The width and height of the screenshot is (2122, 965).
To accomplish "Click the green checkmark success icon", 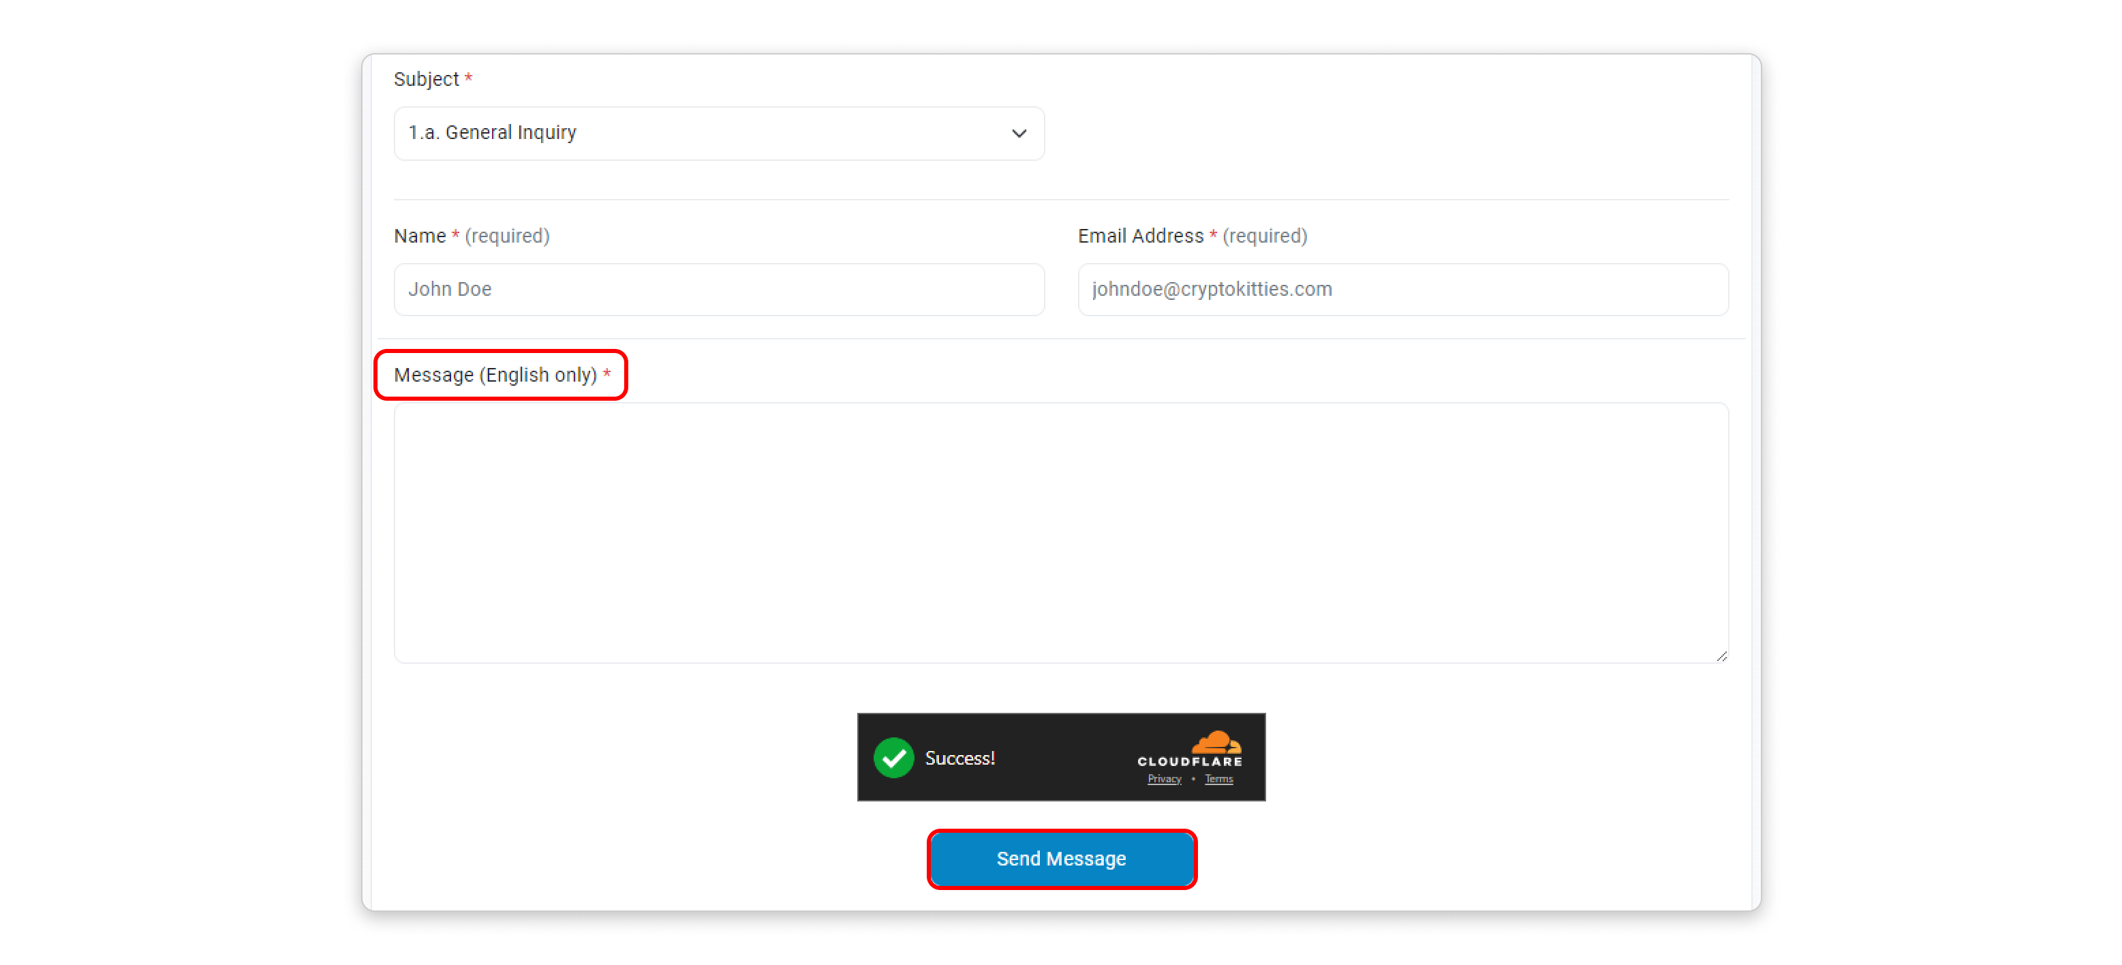I will [893, 757].
